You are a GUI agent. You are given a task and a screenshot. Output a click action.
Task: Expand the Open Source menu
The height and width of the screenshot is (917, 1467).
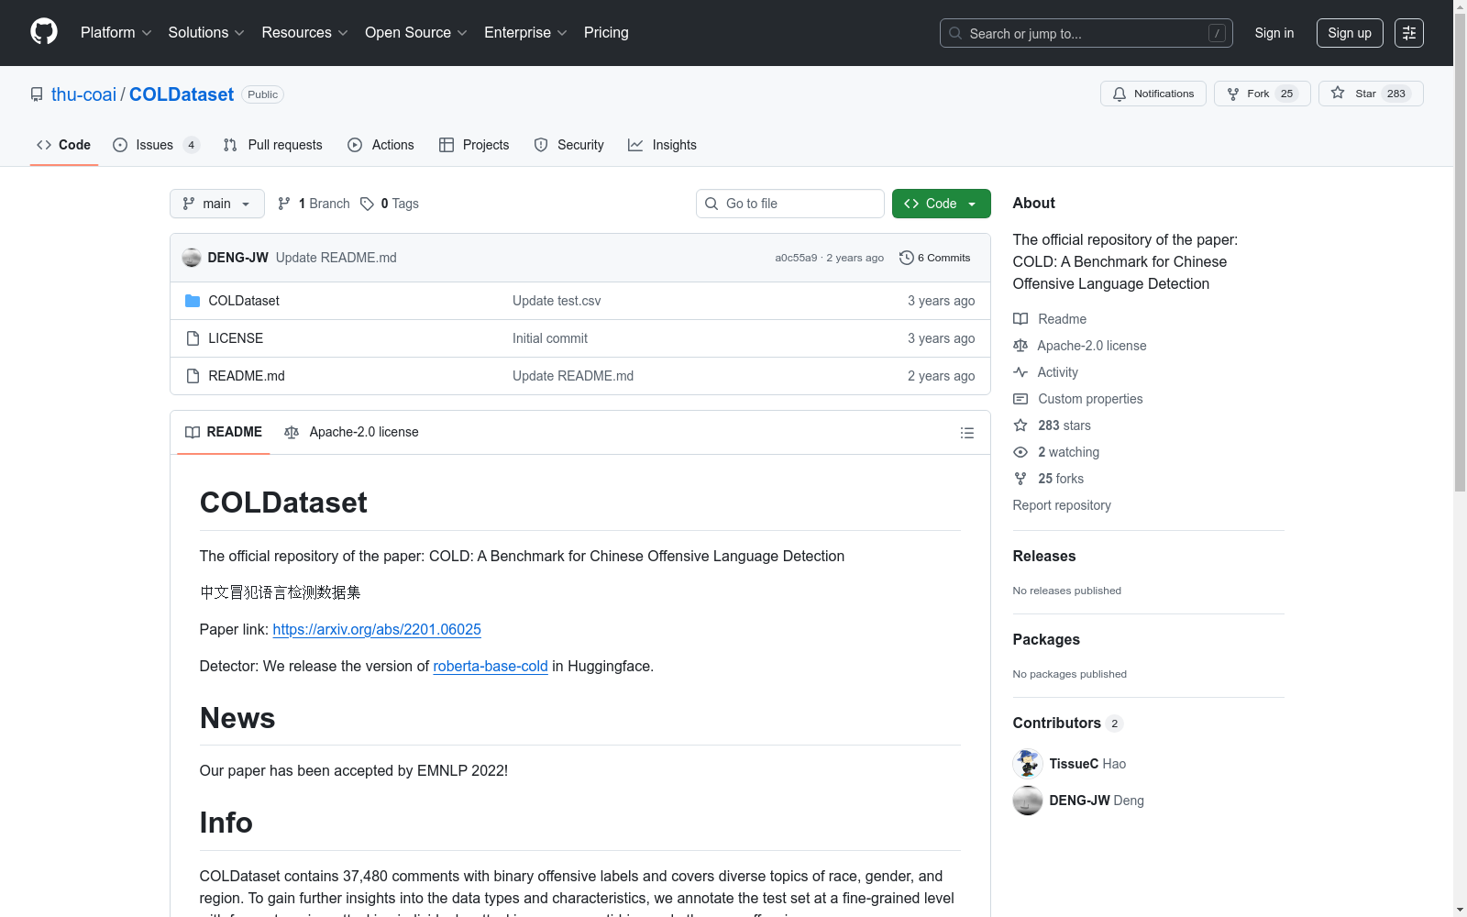[416, 33]
